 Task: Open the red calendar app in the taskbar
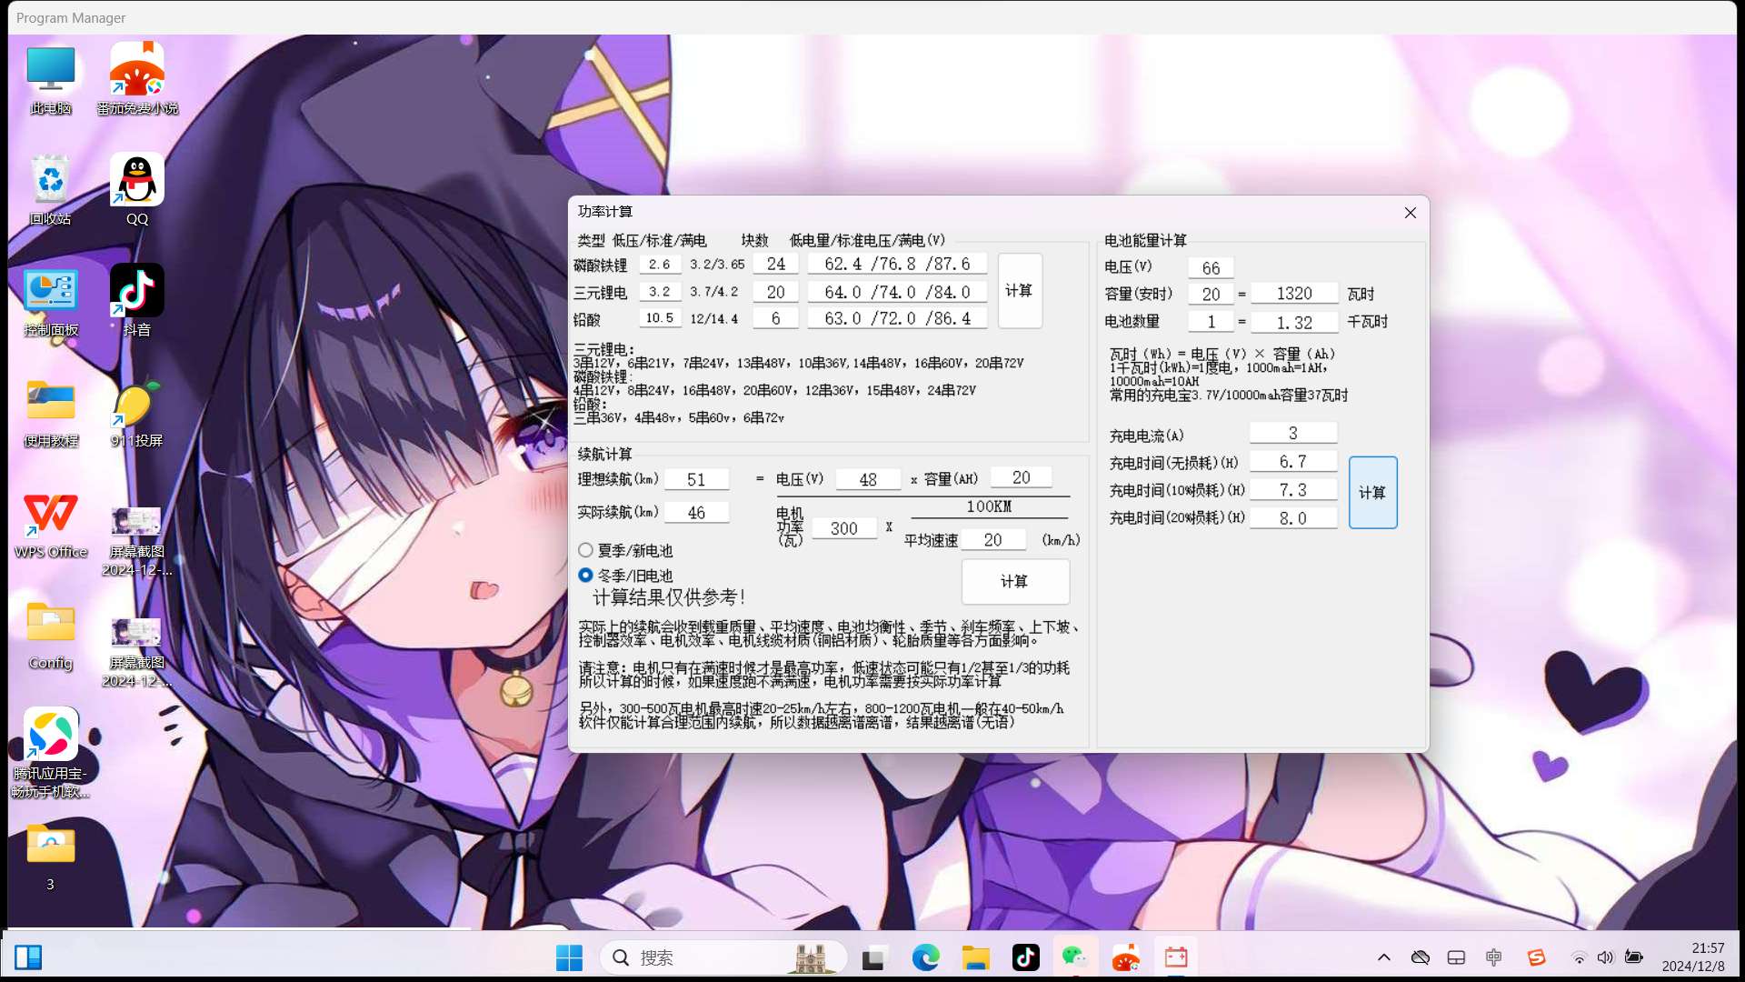(1176, 957)
